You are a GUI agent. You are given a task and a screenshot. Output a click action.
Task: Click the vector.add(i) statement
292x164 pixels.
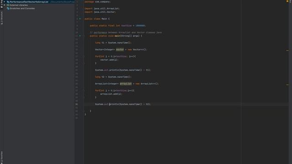tap(109, 60)
